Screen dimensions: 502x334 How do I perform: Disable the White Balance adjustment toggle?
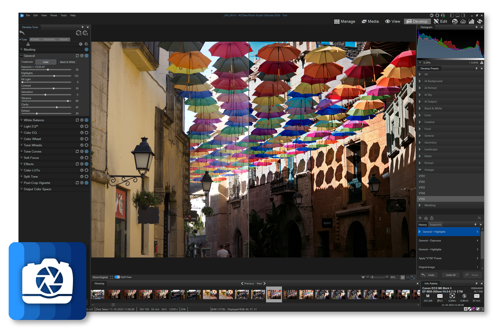coord(87,120)
